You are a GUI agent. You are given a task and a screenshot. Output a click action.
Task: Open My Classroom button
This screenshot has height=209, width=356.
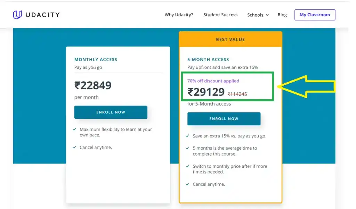315,15
